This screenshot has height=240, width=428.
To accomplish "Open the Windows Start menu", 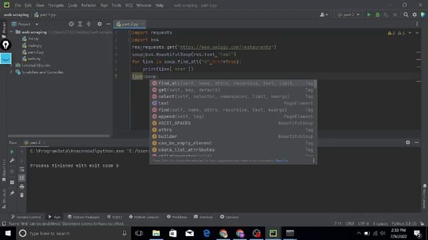I will click(8, 233).
